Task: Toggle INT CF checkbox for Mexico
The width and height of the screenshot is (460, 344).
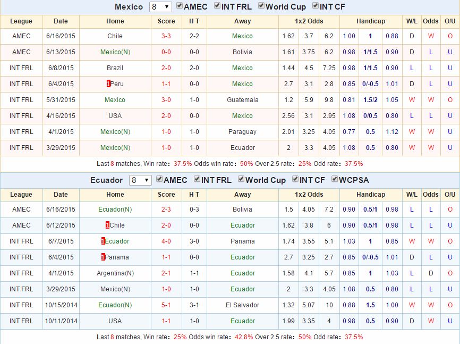Action: point(316,5)
